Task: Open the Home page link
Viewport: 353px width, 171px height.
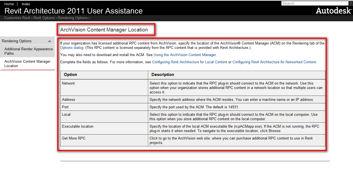Action: [9, 4]
